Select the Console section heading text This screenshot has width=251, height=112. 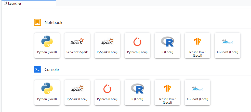tap(52, 70)
